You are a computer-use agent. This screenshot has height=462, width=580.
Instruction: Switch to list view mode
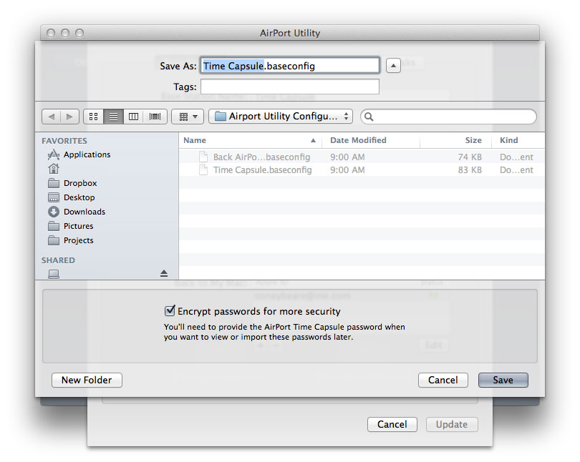[x=114, y=117]
